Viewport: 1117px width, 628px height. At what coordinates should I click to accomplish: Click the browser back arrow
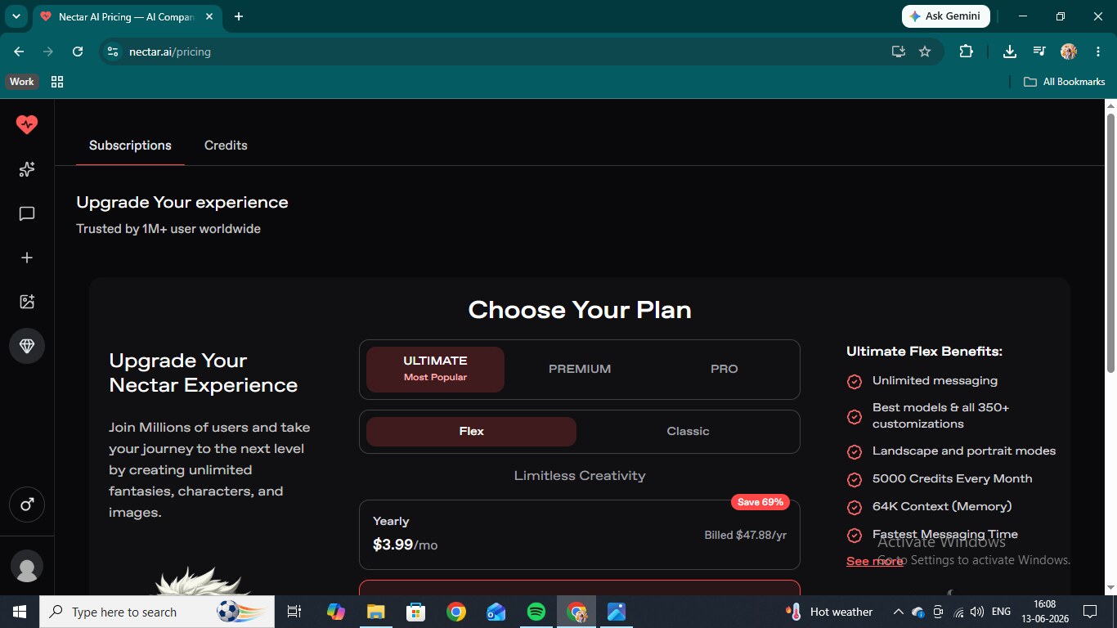[x=19, y=52]
